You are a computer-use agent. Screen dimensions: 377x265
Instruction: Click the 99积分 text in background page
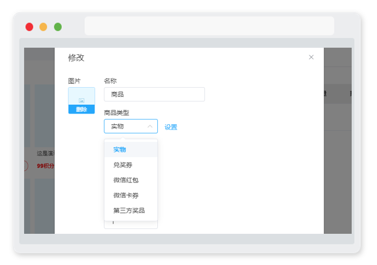point(45,165)
